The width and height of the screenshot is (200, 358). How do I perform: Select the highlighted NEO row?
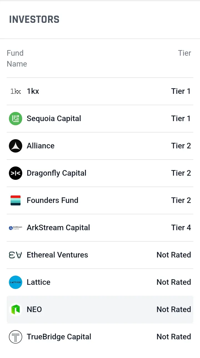pos(100,310)
